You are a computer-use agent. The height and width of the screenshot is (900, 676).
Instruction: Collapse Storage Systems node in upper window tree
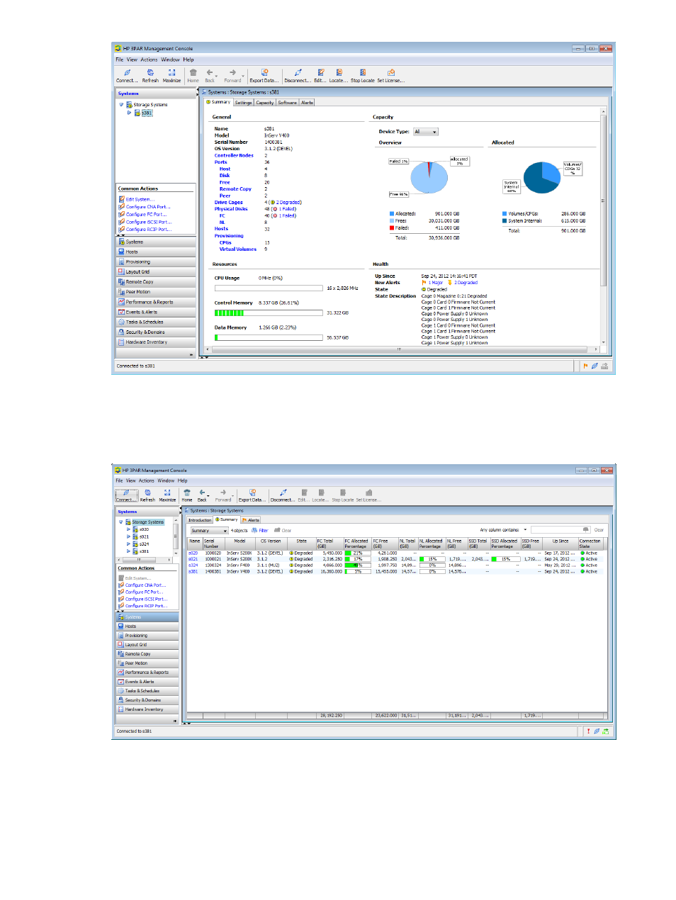click(121, 104)
